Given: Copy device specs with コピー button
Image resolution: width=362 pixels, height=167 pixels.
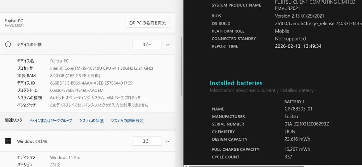Looking at the screenshot, I should coord(147,44).
